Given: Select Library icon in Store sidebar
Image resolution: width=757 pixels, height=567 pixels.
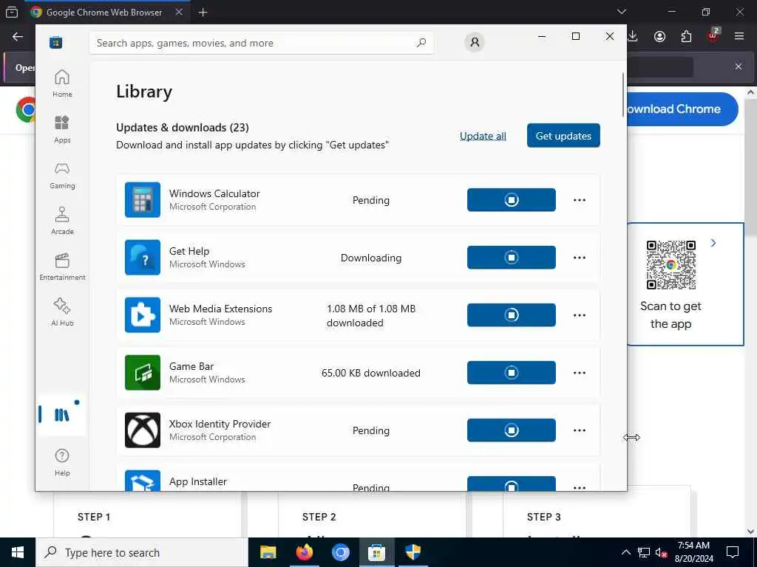Looking at the screenshot, I should (x=62, y=415).
